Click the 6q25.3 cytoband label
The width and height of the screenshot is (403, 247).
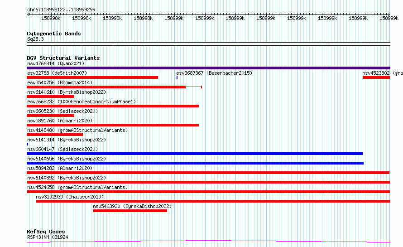35,39
